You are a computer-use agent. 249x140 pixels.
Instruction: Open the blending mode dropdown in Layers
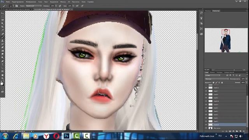[217, 79]
